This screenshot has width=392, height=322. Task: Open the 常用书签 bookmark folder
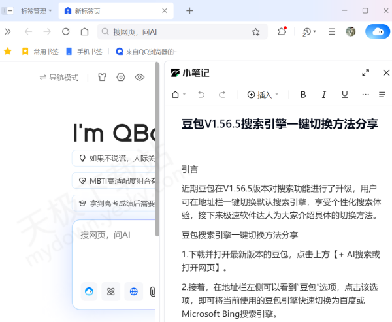tap(41, 52)
